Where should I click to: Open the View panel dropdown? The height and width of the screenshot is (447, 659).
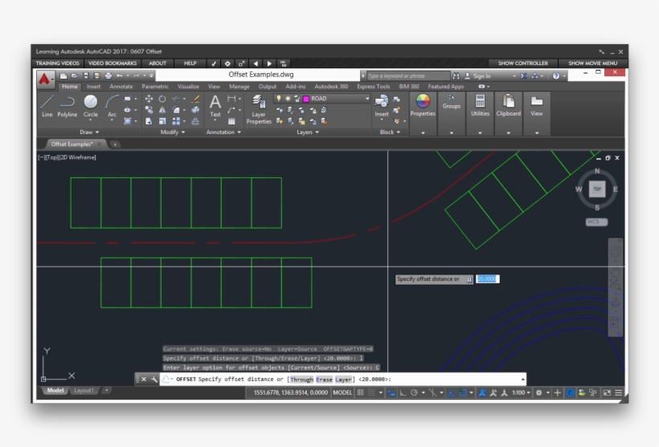click(537, 132)
